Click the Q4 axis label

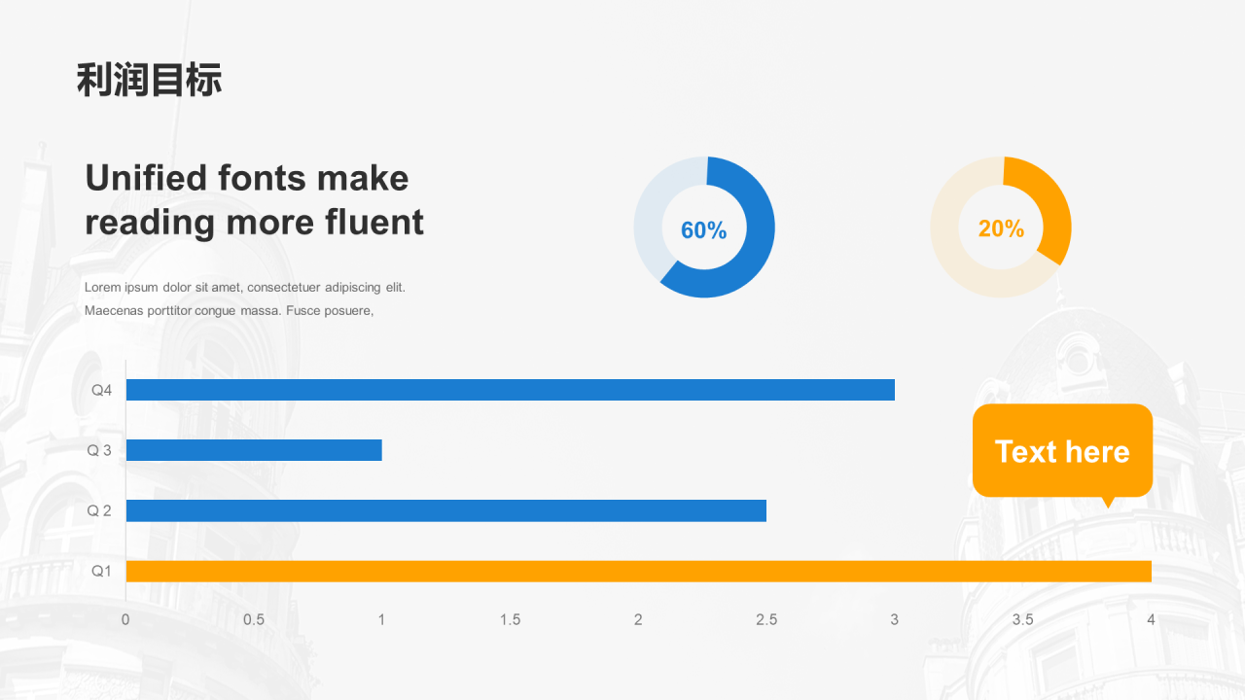coord(102,390)
